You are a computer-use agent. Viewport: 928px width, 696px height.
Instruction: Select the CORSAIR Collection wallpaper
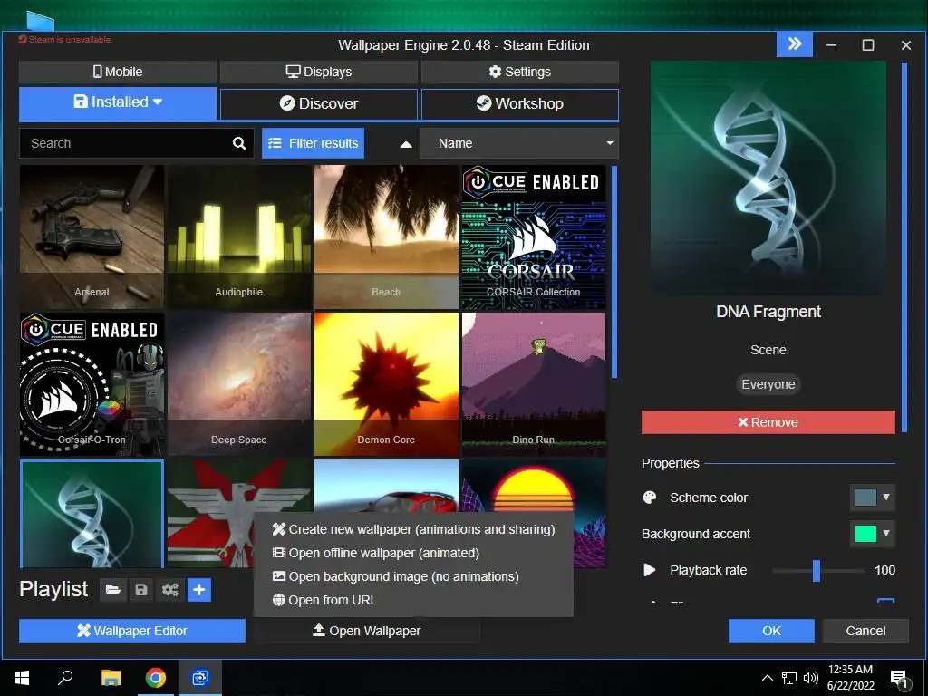(533, 237)
